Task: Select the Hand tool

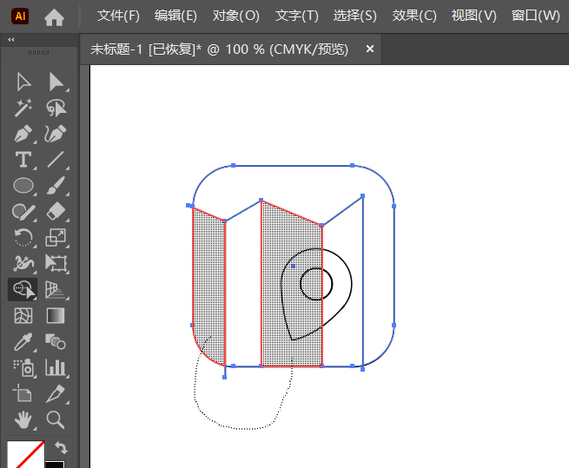Action: pos(23,419)
